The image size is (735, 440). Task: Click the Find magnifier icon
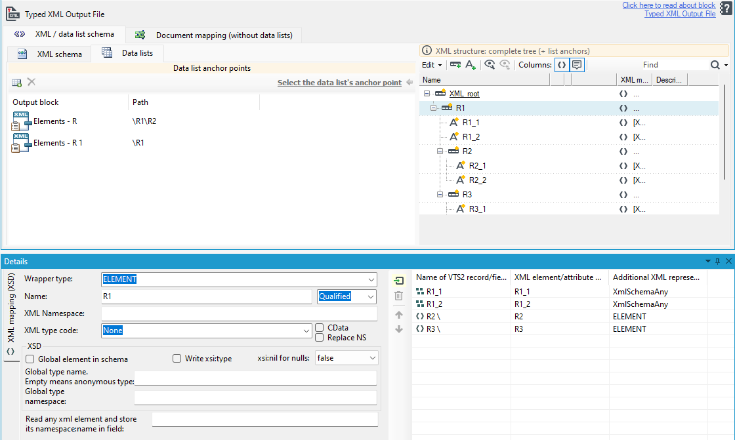(715, 65)
